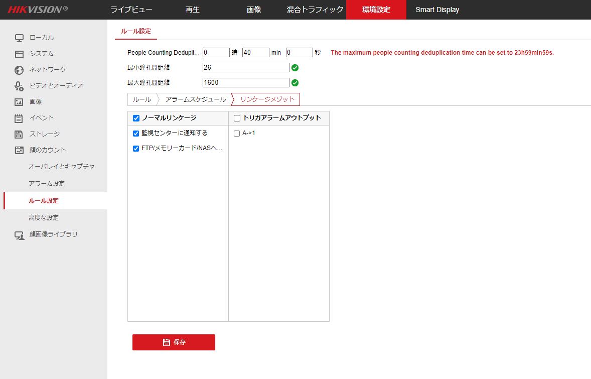Viewport: 591px width, 379px height.
Task: Uncheck the ノーマルリンケージ checkbox
Action: [x=135, y=118]
